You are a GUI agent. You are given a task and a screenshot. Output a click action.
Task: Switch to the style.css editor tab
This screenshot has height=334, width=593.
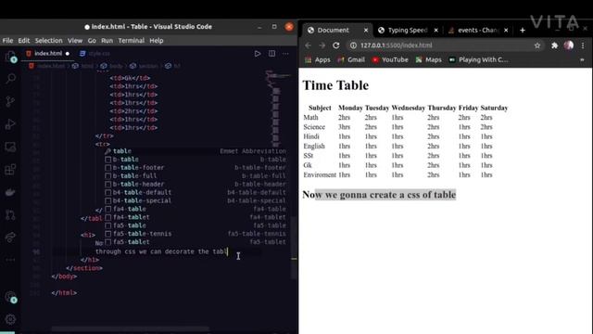point(95,54)
